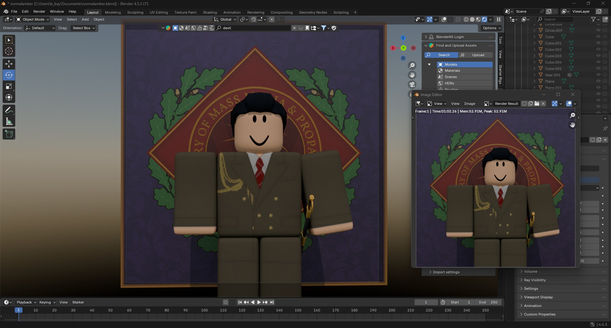Screen dimensions: 611x328
Task: Choose the Add Cube tool
Action: 9,134
